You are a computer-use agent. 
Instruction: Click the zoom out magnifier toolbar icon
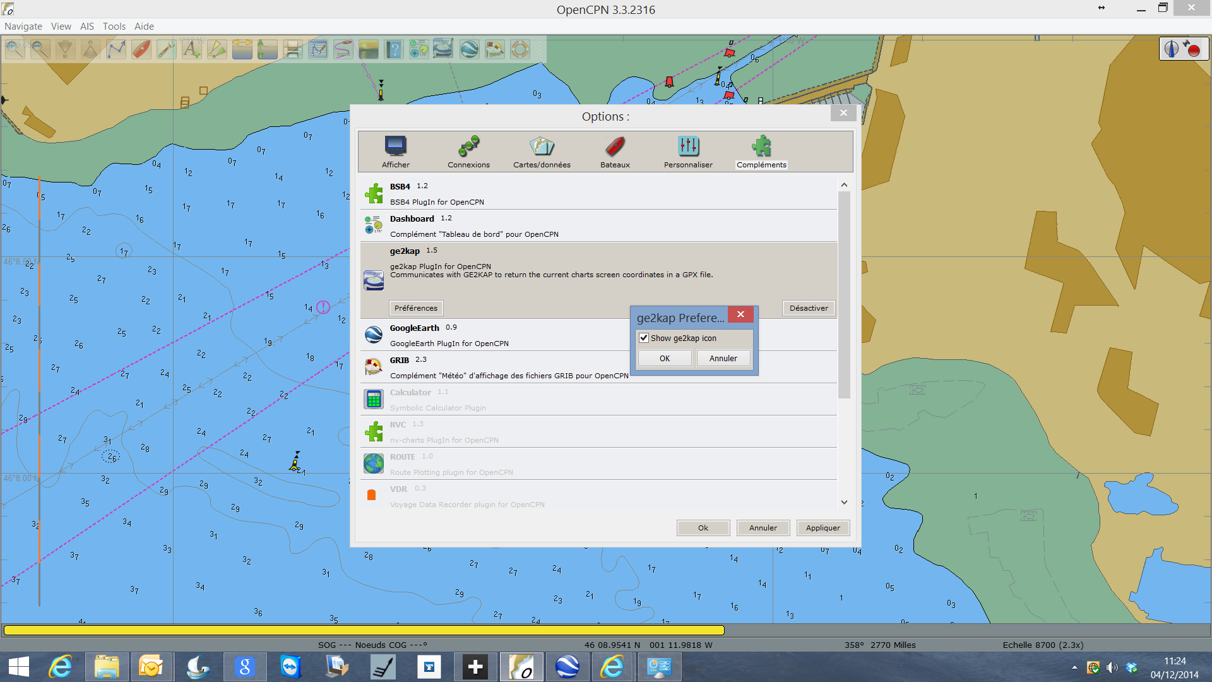click(40, 49)
